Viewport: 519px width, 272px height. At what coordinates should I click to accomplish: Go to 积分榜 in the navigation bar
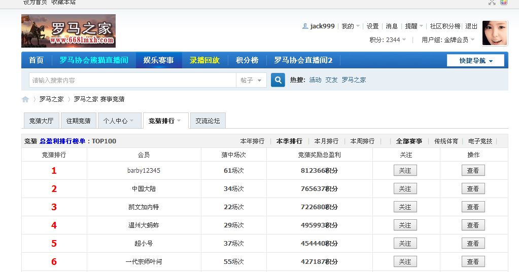point(247,60)
